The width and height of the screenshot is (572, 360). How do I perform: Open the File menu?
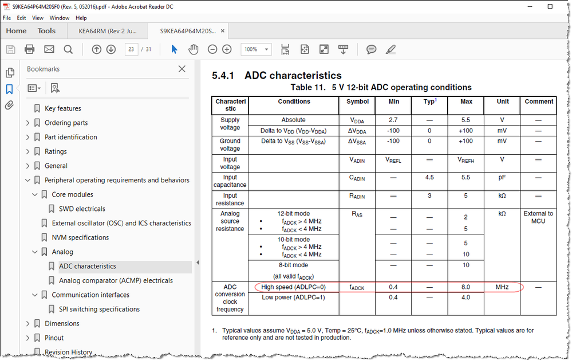click(7, 18)
